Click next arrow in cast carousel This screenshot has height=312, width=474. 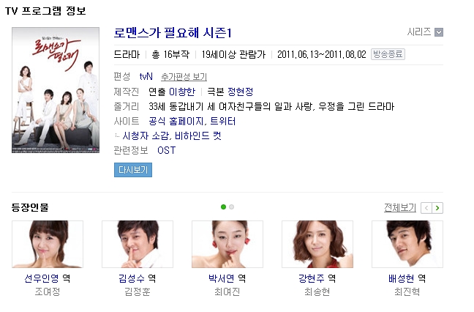(437, 208)
